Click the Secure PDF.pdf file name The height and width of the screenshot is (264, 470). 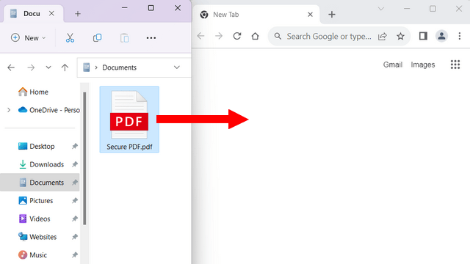129,147
